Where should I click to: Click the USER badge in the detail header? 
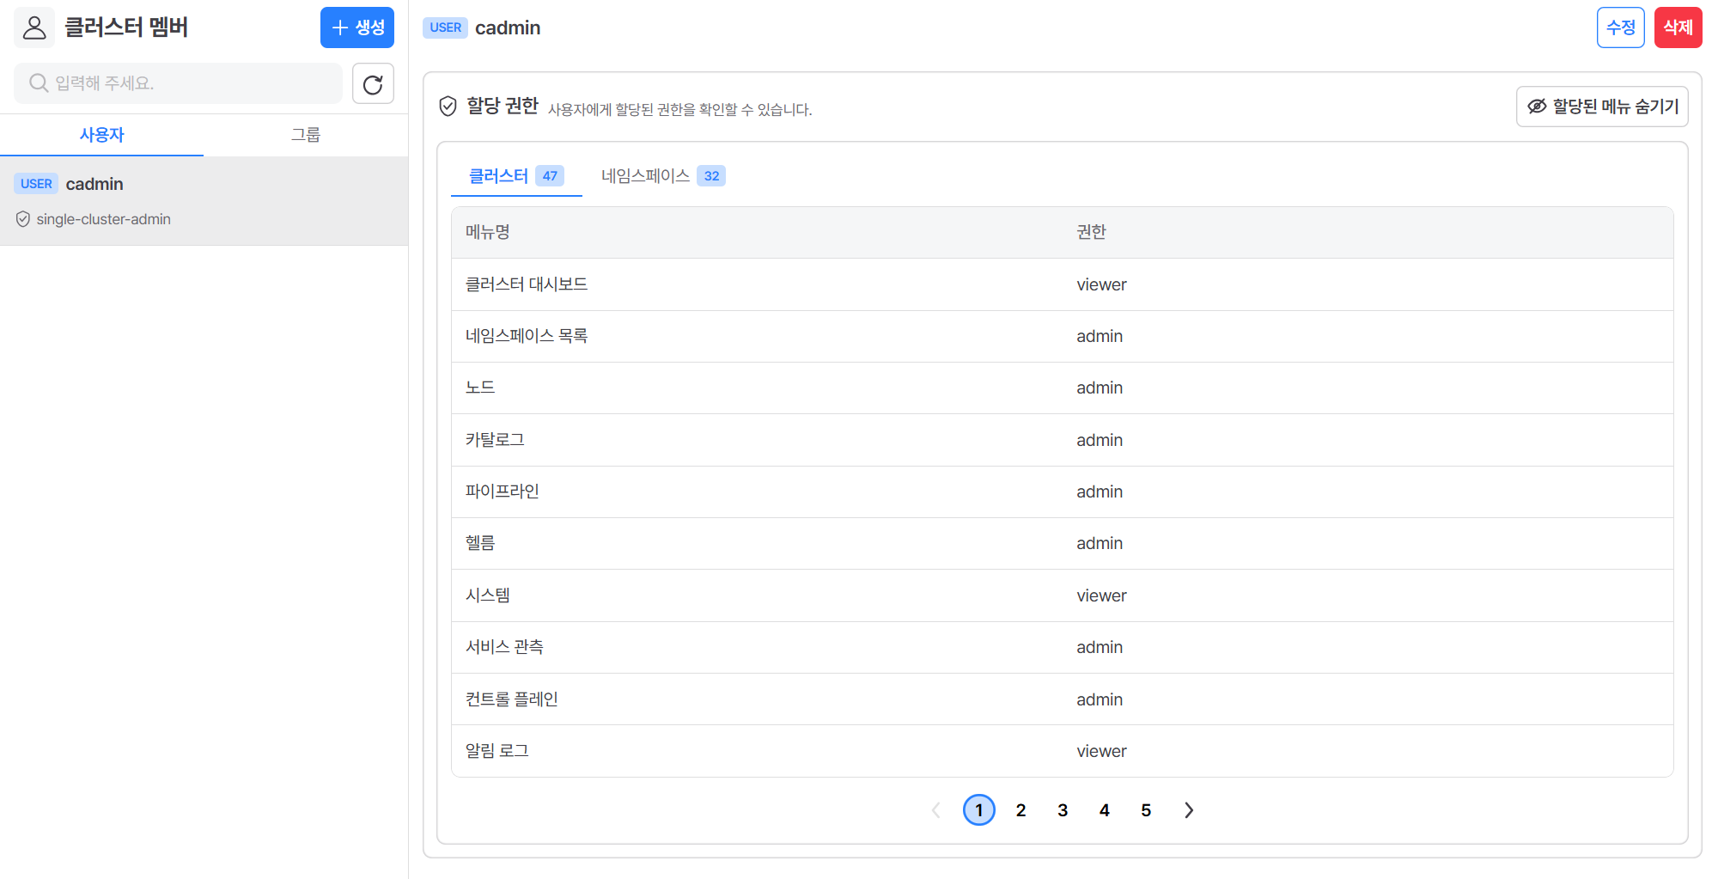coord(445,27)
